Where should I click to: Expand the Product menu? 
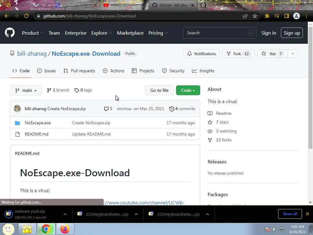32,33
